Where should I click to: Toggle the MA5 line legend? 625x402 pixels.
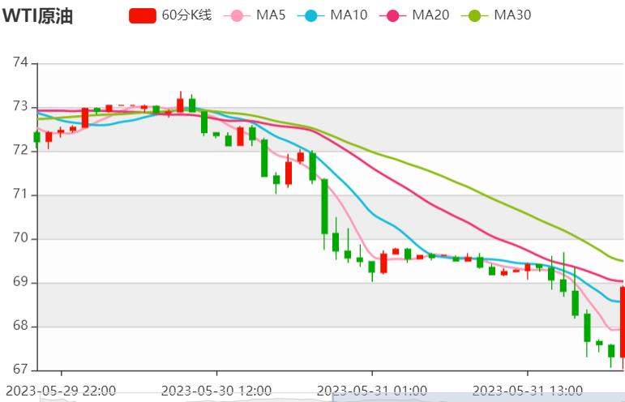click(255, 15)
